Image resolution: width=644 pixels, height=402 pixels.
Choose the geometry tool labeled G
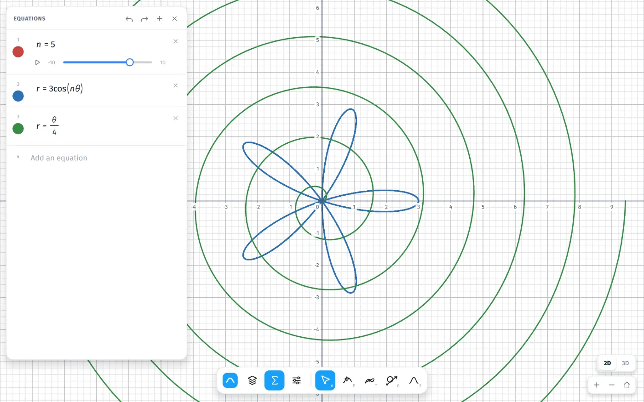[x=392, y=380]
